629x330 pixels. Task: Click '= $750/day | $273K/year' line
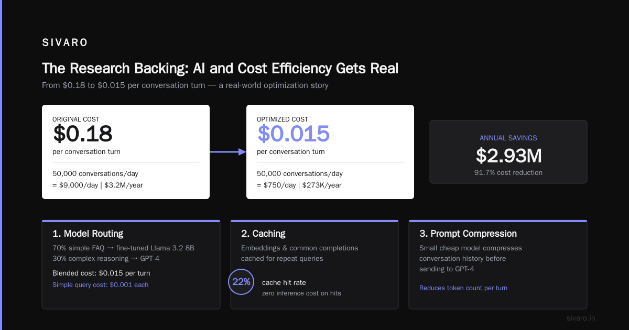(298, 185)
